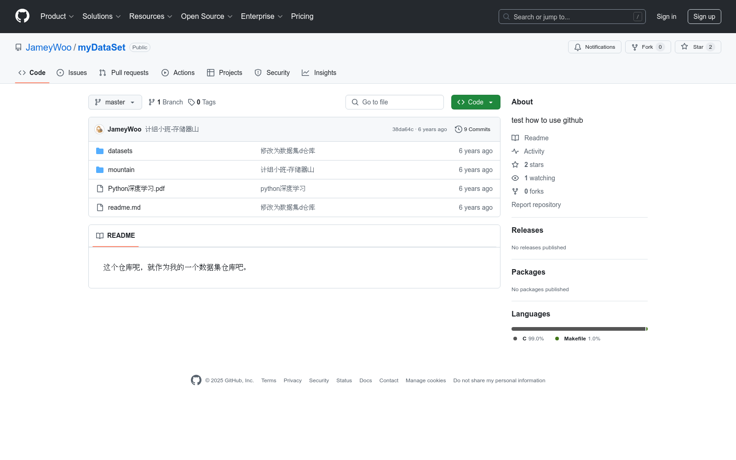The width and height of the screenshot is (736, 460).
Task: Open the Pricing page
Action: (302, 16)
